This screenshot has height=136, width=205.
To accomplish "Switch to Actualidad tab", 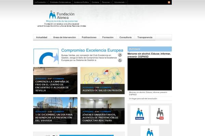I will pos(42,37).
